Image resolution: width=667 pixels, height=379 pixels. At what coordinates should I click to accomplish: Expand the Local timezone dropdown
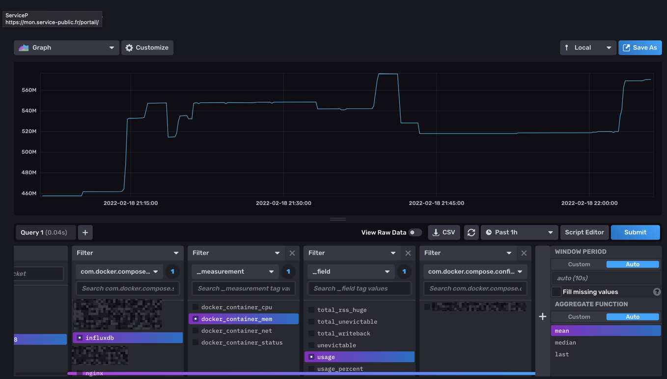[588, 48]
